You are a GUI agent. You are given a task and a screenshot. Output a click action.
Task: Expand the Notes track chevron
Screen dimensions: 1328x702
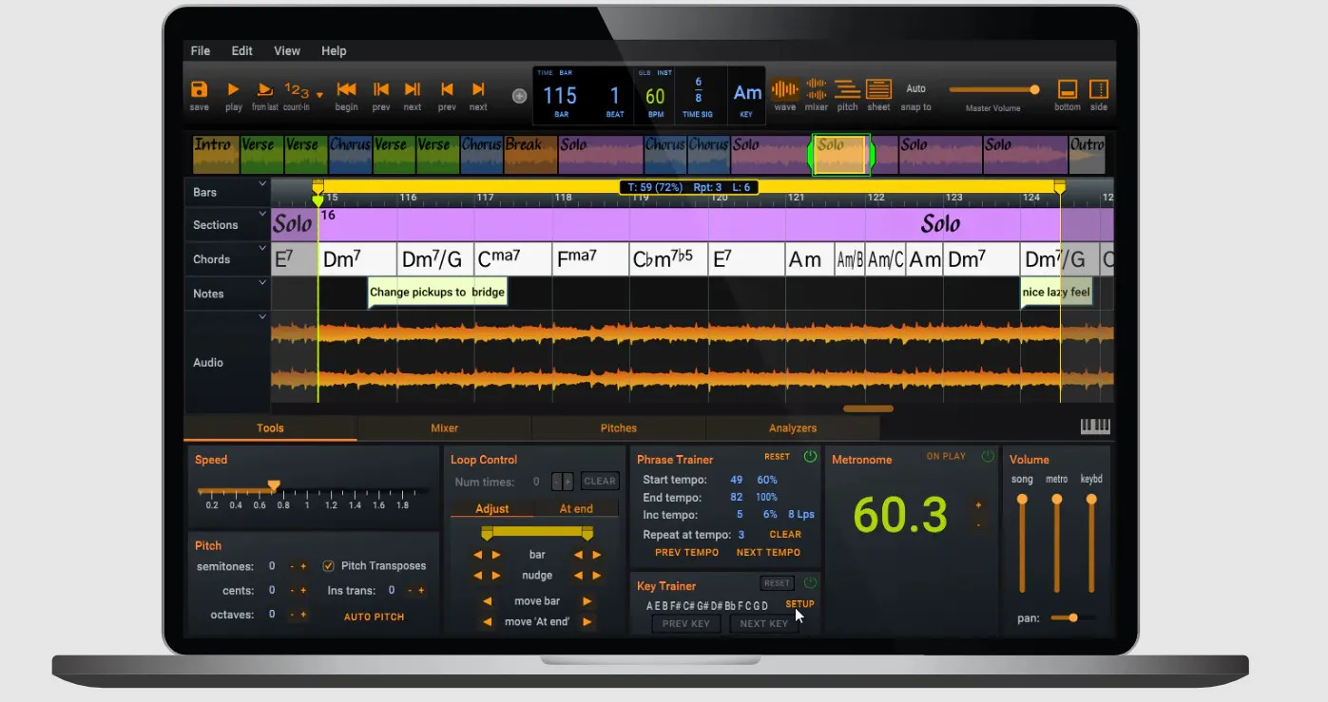point(262,283)
